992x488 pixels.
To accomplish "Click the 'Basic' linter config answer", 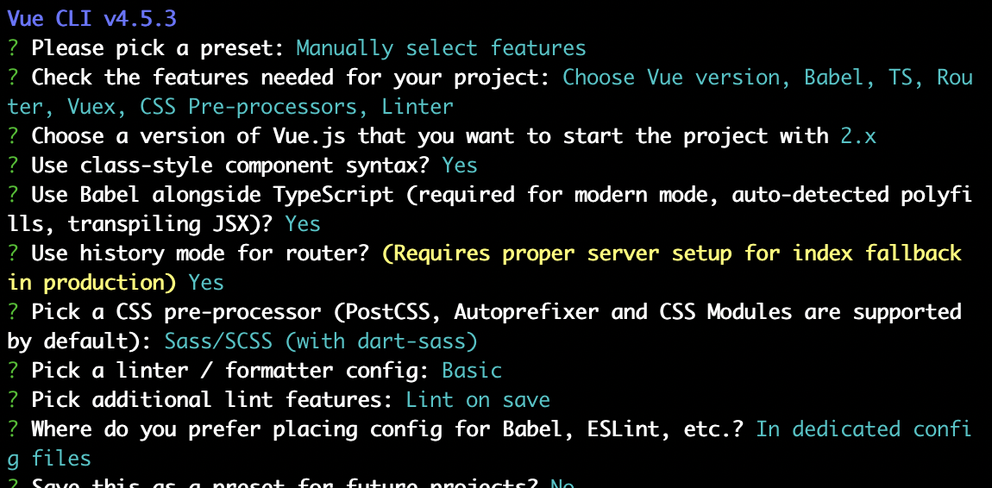I will tap(472, 371).
